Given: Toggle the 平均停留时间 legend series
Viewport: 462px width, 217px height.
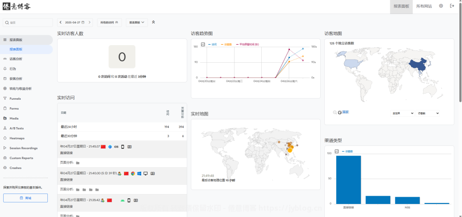Looking at the screenshot, I should (x=249, y=44).
